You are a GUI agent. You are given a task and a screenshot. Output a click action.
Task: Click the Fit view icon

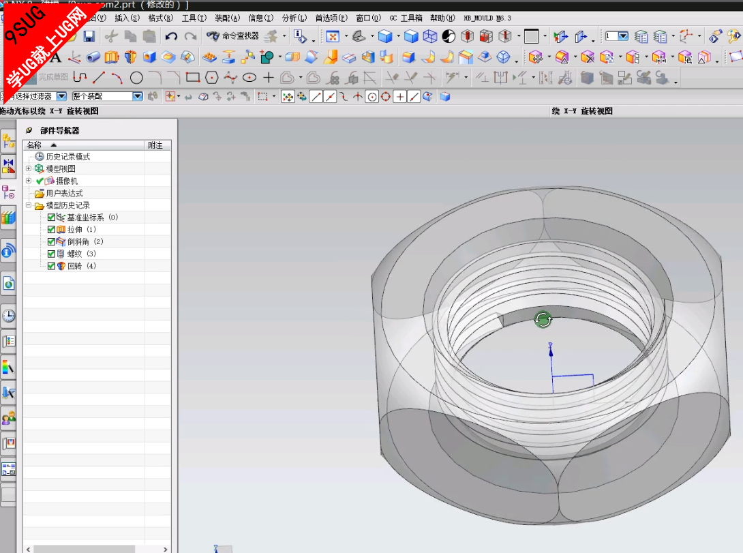tap(333, 37)
